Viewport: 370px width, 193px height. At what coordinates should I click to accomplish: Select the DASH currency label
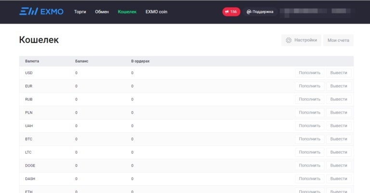(30, 179)
